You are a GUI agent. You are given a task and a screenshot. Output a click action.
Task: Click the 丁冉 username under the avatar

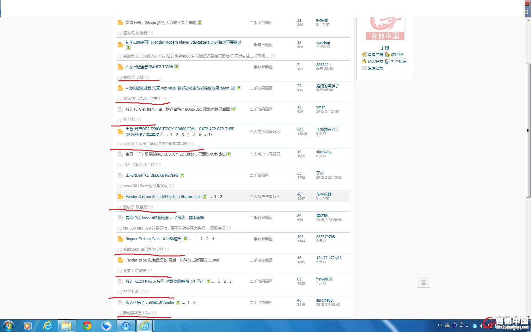[385, 48]
